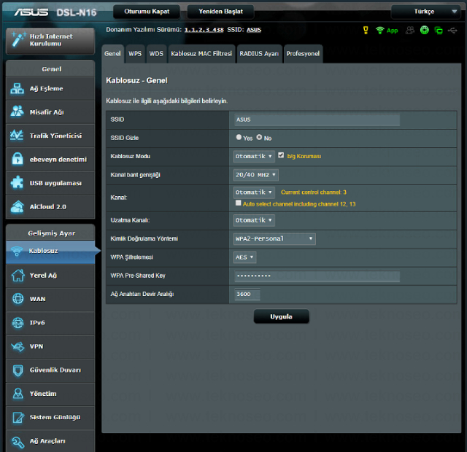
Task: Open the Uzatma Kanalı dropdown
Action: tap(254, 220)
